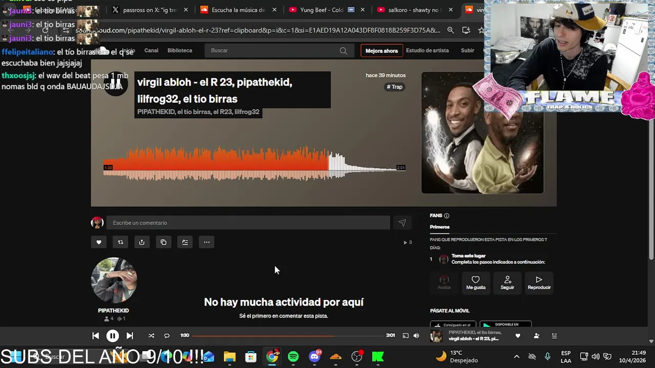Toggle shuffle in the player bar

pyautogui.click(x=151, y=336)
